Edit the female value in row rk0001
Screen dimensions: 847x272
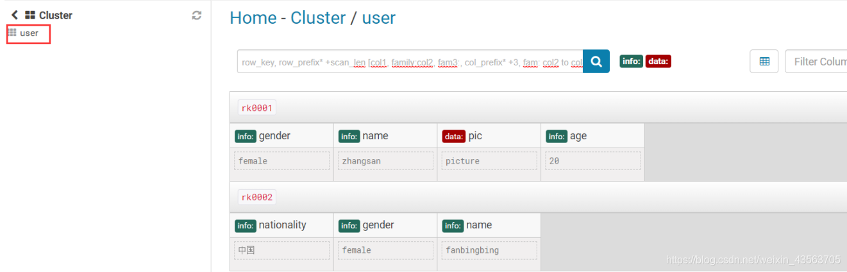point(281,160)
